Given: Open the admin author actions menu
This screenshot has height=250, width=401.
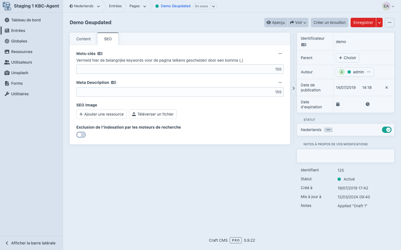Looking at the screenshot, I should tap(369, 72).
